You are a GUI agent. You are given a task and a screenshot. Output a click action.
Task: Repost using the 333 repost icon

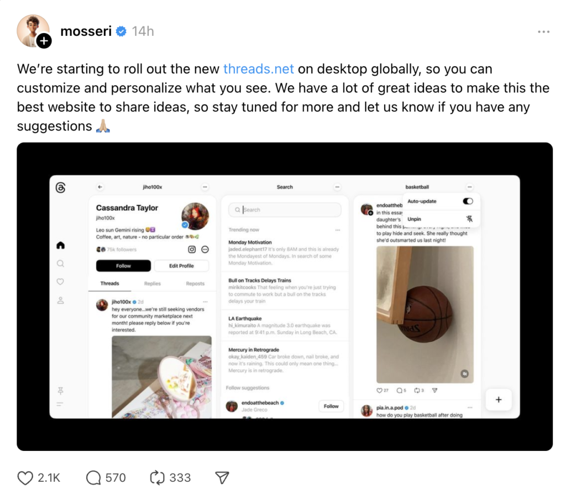(158, 477)
